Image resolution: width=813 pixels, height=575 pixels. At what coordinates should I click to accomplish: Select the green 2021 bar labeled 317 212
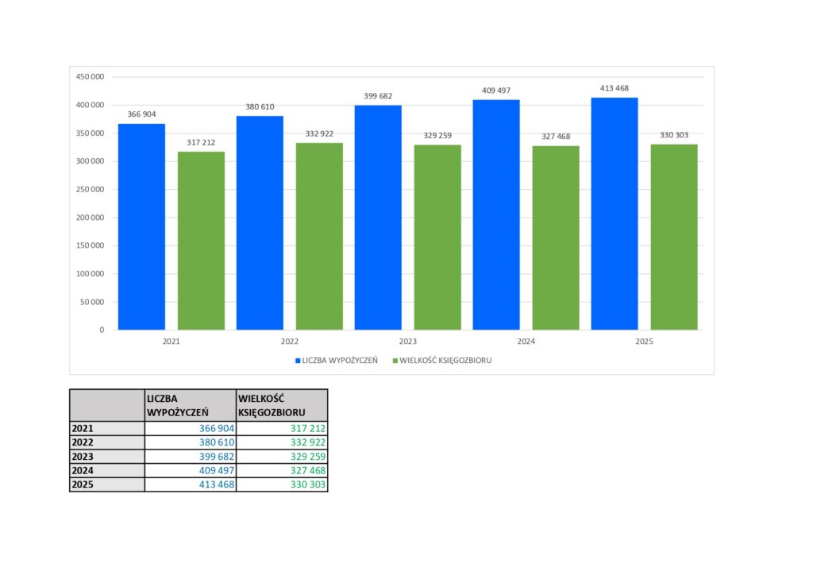tap(201, 241)
